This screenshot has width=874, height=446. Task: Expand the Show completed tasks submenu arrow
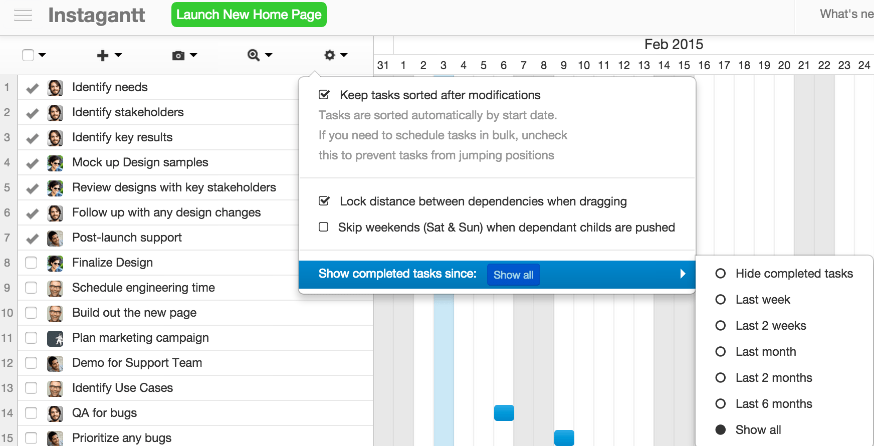tap(683, 274)
